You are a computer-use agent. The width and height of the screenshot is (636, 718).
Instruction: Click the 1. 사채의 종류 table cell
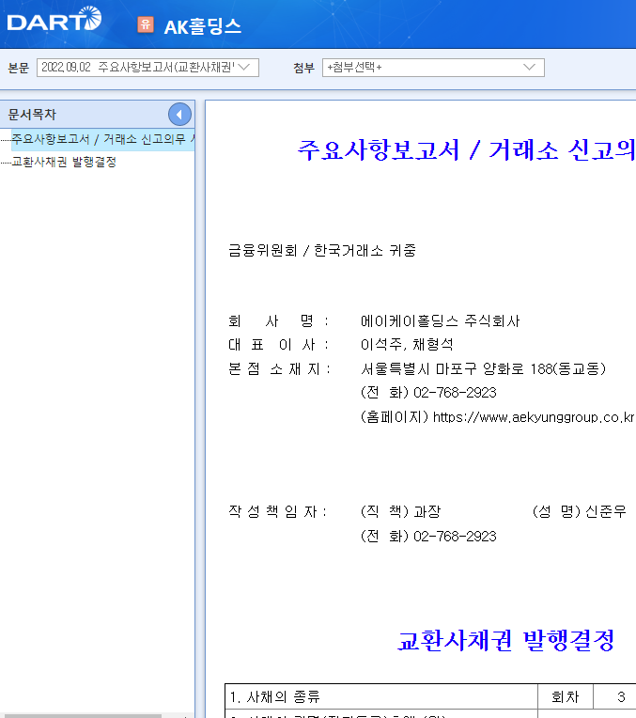pyautogui.click(x=381, y=697)
